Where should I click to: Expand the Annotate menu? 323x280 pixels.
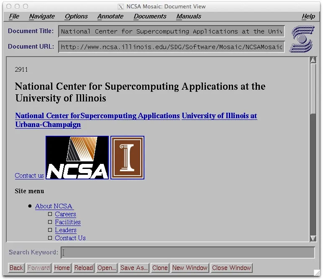coord(110,16)
